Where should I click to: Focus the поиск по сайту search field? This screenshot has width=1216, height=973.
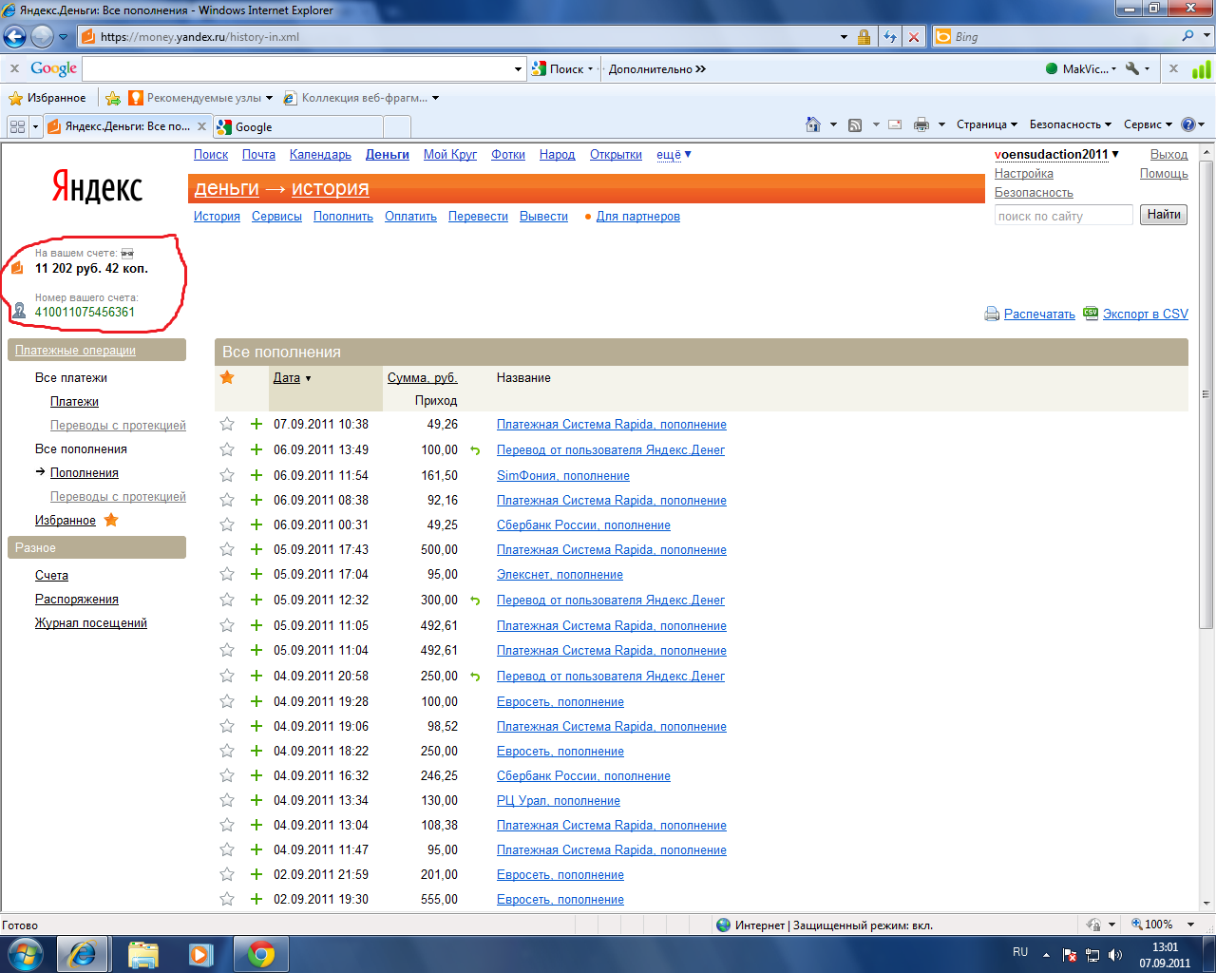[1064, 216]
